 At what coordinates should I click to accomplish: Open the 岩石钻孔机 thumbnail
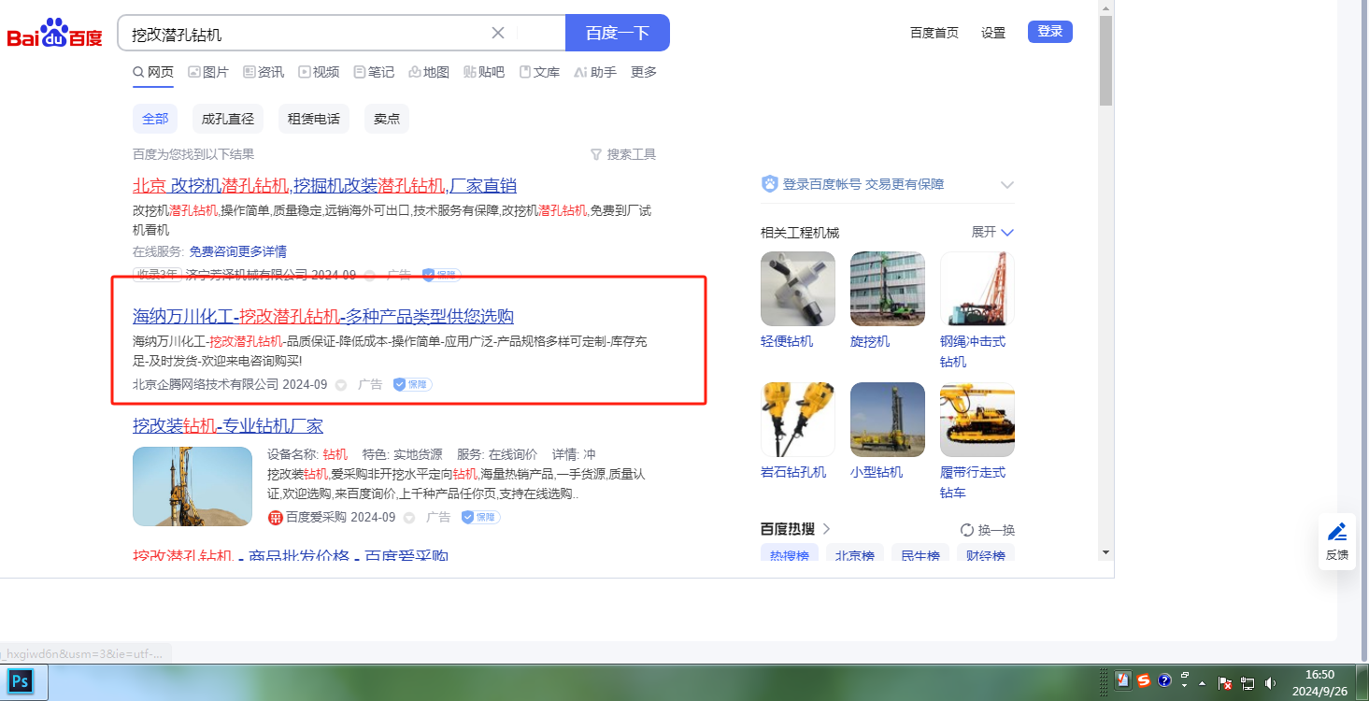click(798, 420)
